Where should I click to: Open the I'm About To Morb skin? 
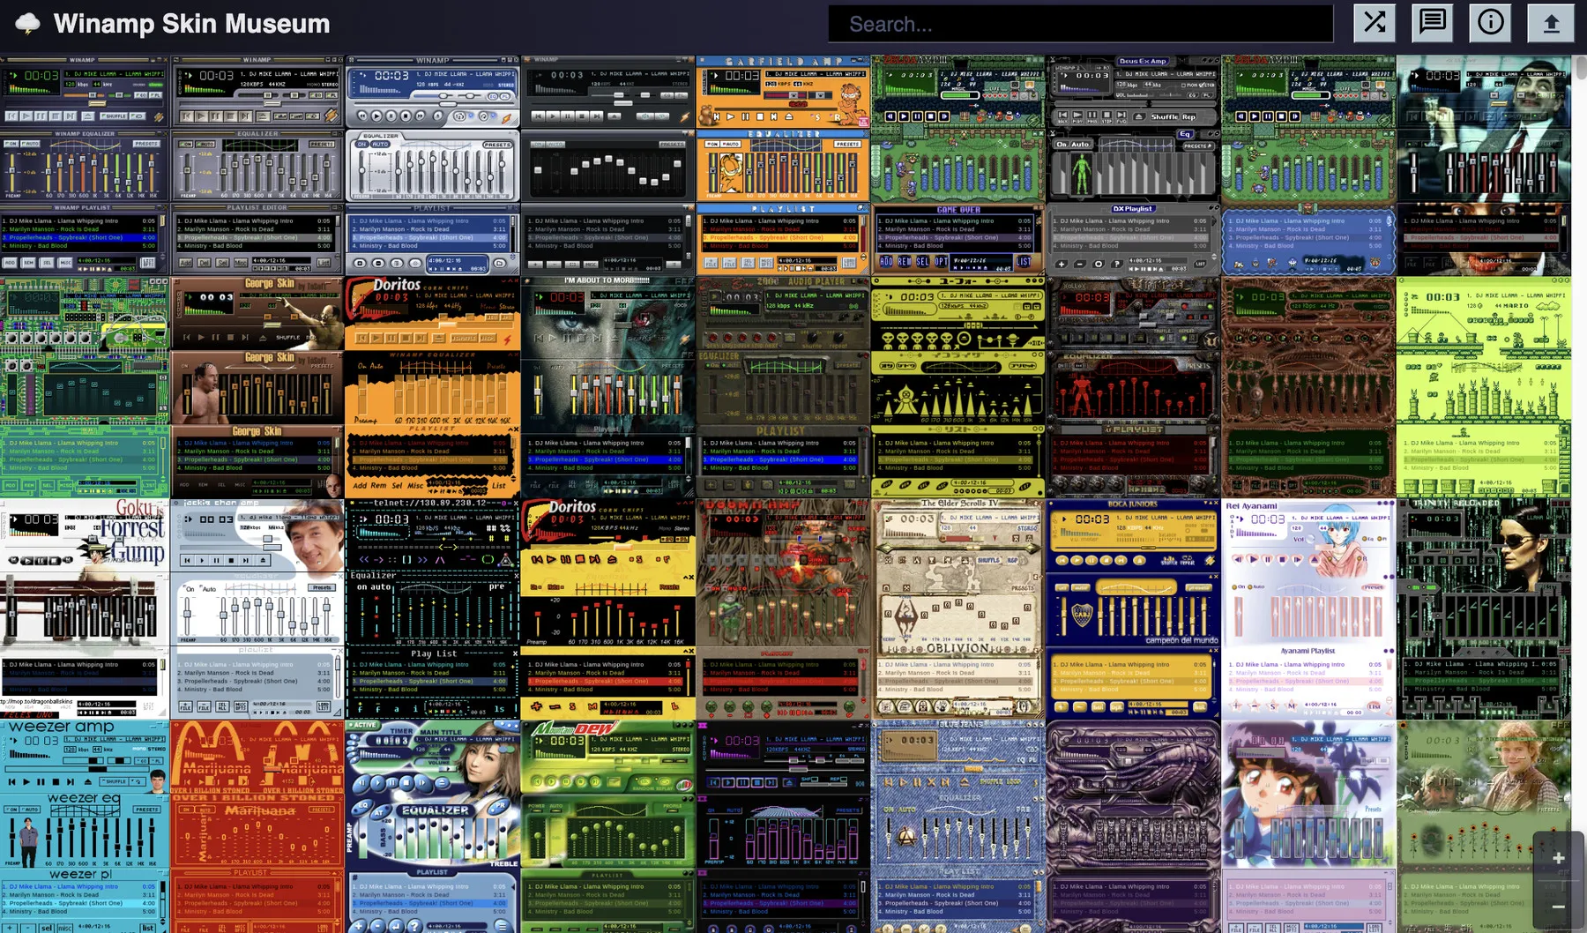coord(607,387)
